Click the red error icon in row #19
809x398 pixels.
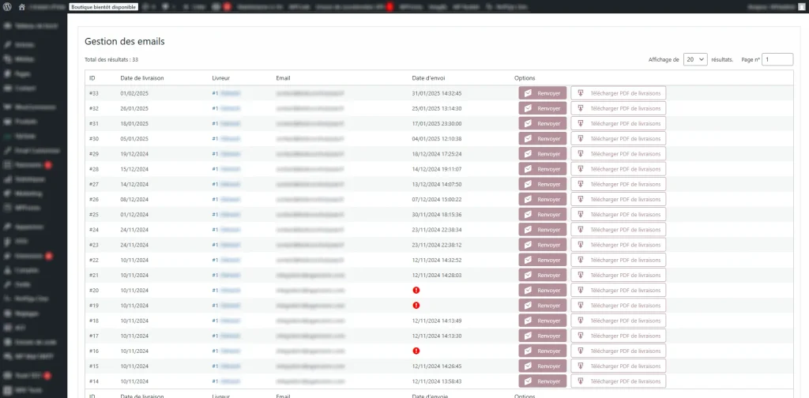click(x=416, y=305)
